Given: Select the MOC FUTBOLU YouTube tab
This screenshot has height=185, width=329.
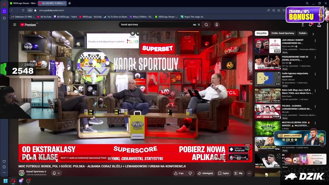Looking at the screenshot, I should (52, 3).
